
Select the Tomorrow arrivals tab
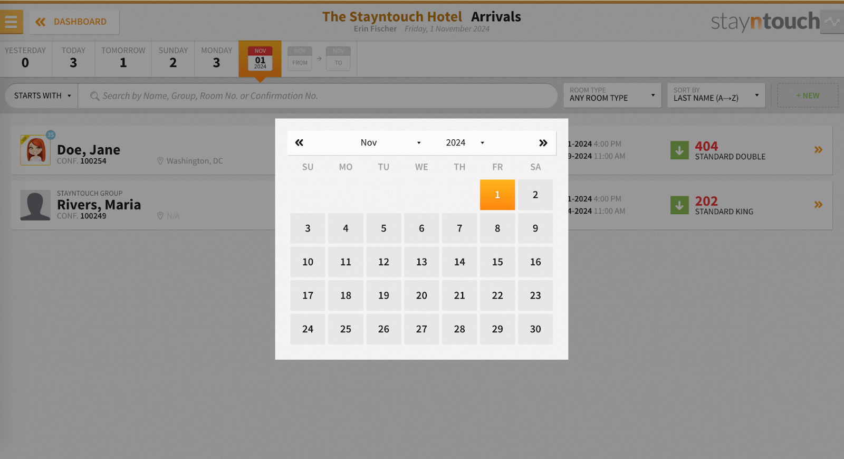(123, 58)
